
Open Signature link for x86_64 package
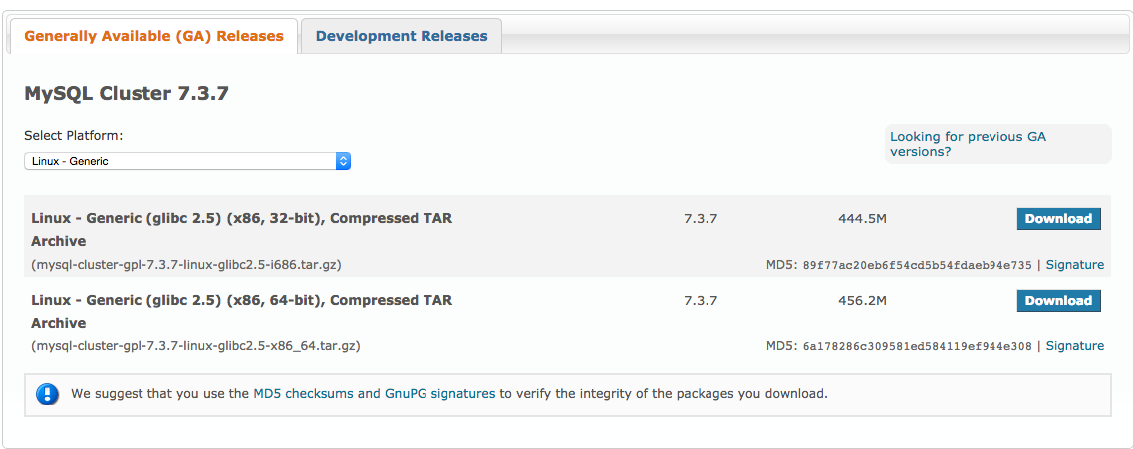point(1074,345)
